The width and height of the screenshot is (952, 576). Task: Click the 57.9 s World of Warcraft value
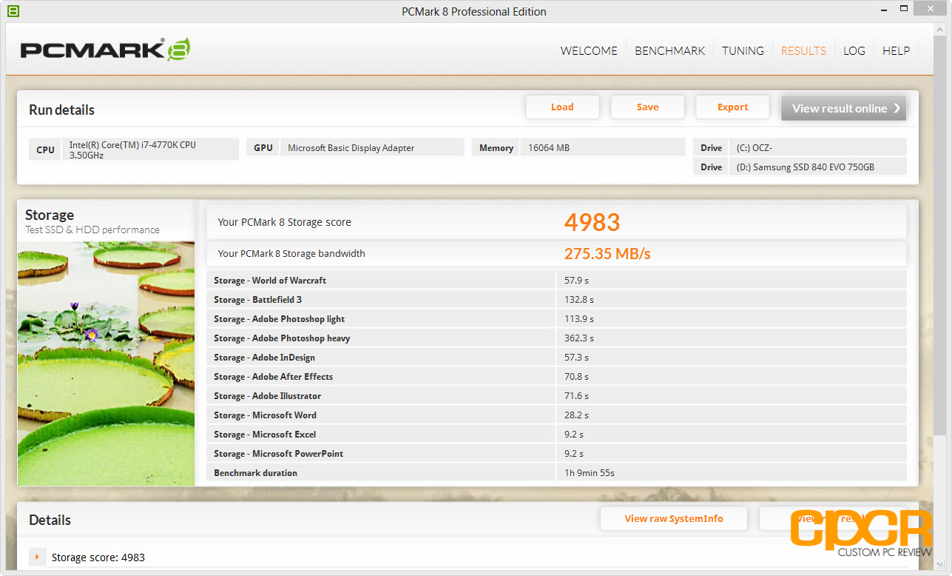(x=576, y=280)
